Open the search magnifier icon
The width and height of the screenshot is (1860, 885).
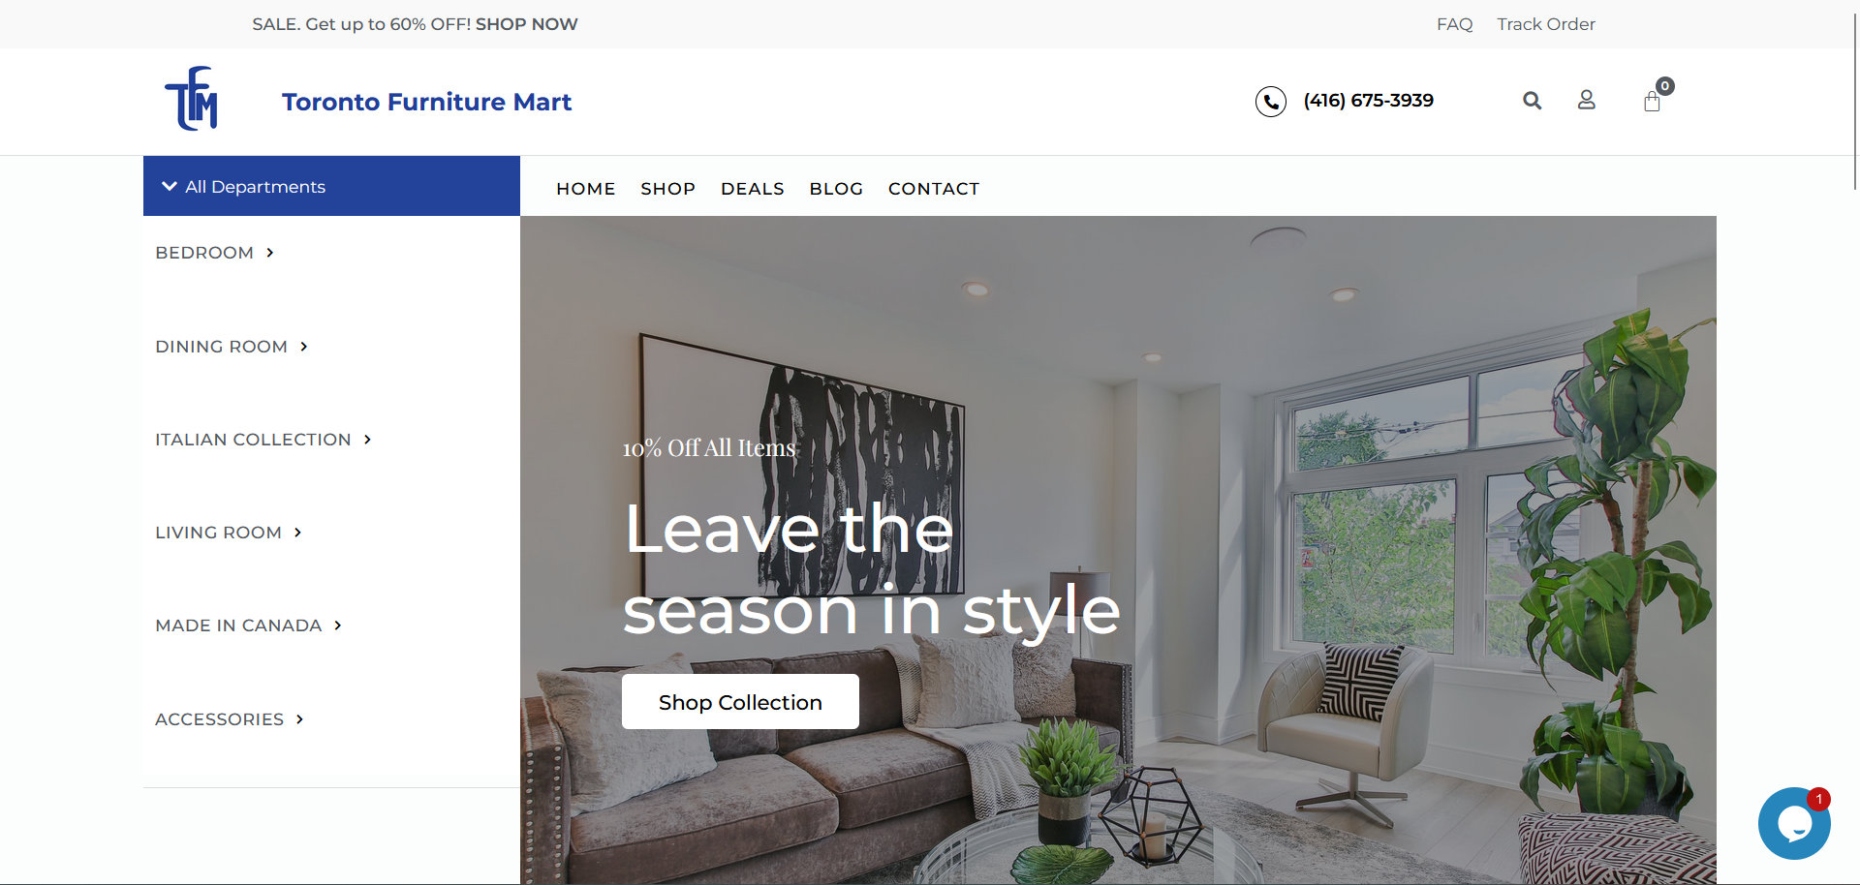tap(1532, 101)
